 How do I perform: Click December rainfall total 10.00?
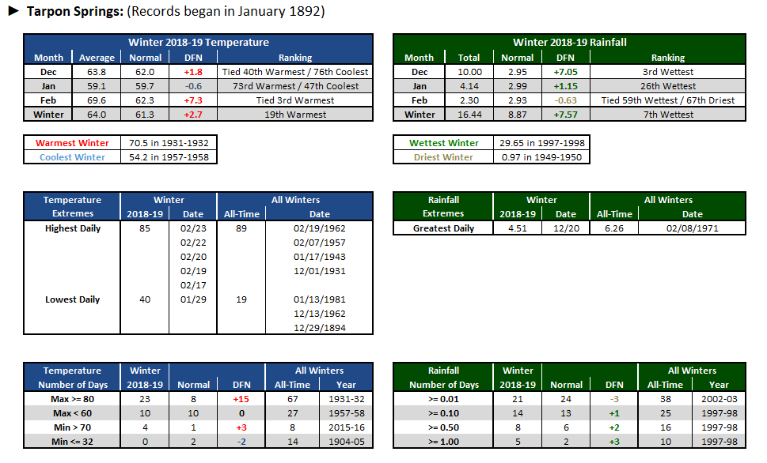pos(469,72)
